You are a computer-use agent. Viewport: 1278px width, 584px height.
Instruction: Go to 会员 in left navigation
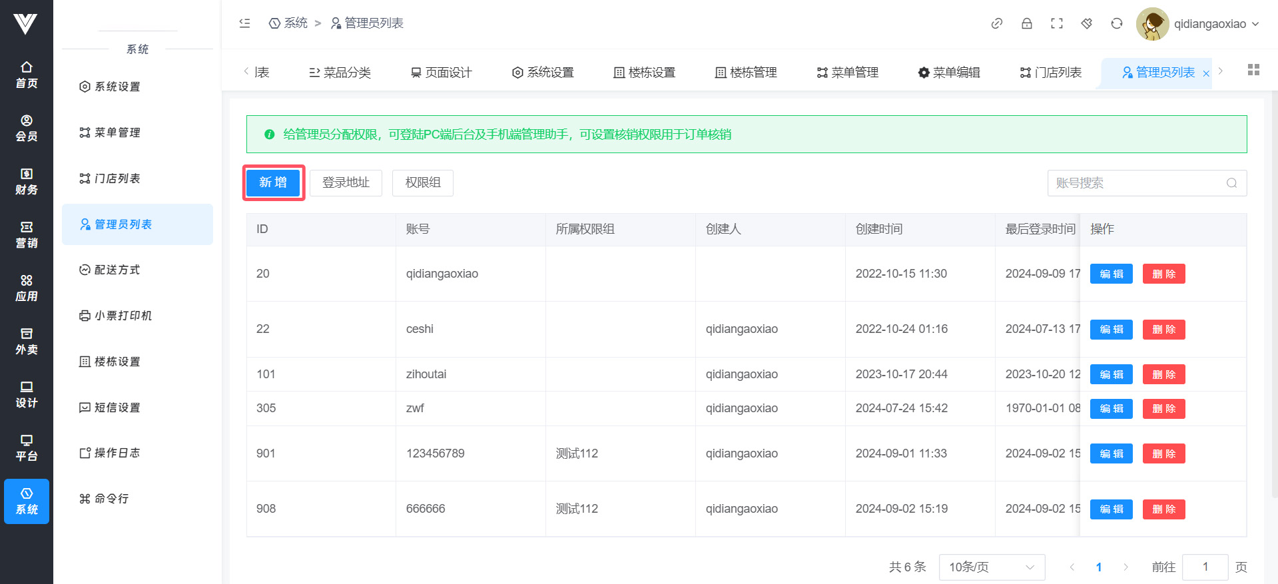click(27, 128)
